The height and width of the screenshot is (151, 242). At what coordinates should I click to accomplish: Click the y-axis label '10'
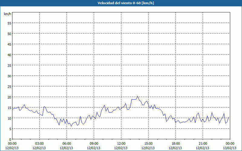pyautogui.click(x=9, y=118)
